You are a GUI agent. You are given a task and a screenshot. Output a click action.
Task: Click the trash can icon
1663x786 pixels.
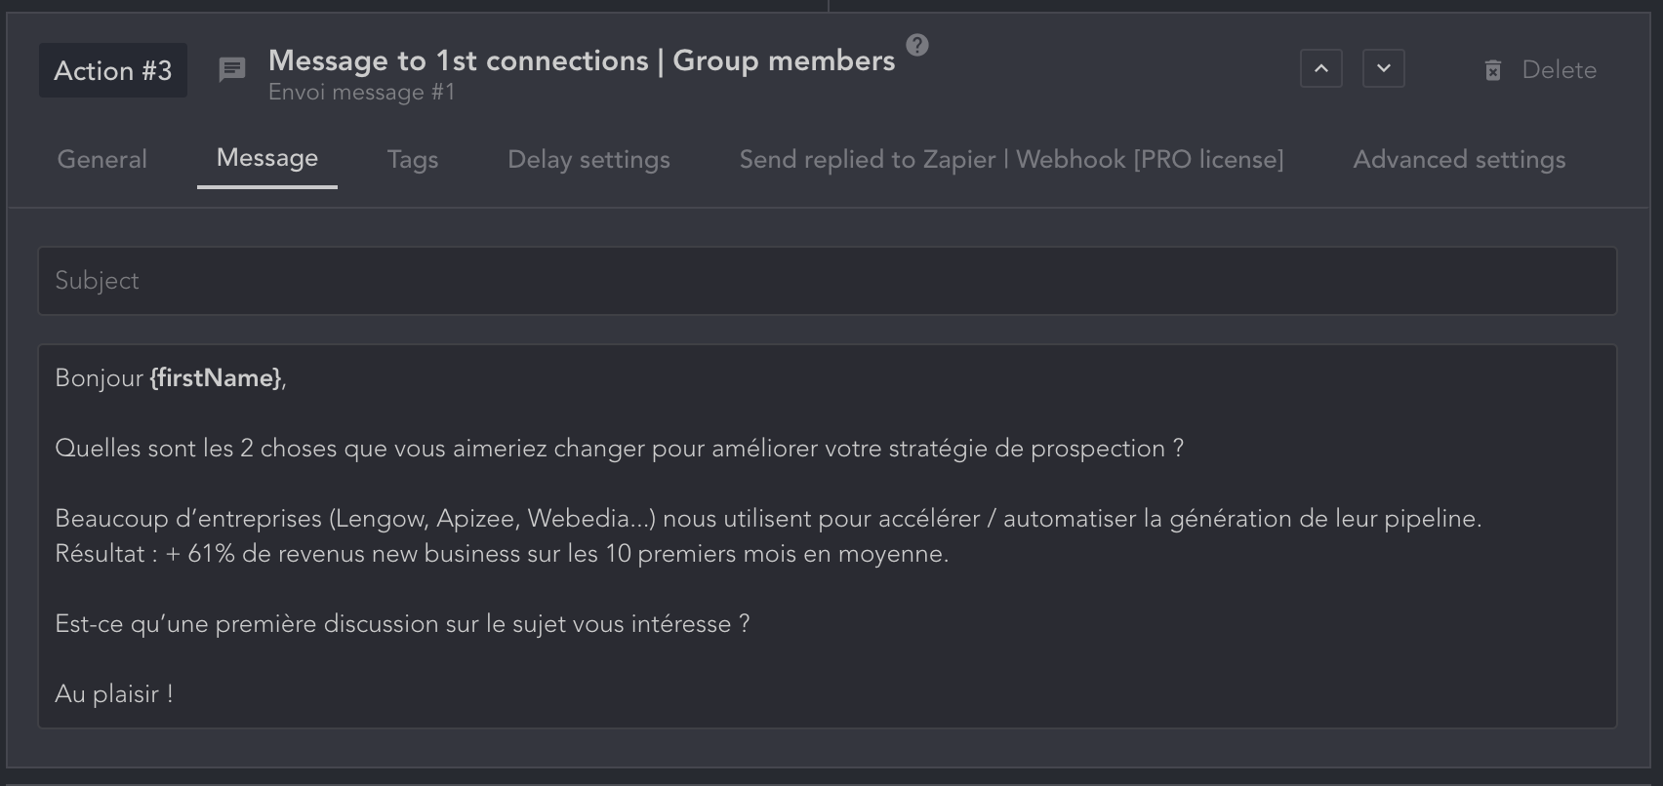(1492, 70)
